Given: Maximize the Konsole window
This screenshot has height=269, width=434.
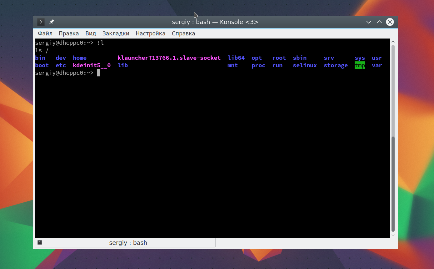Looking at the screenshot, I should pos(379,22).
